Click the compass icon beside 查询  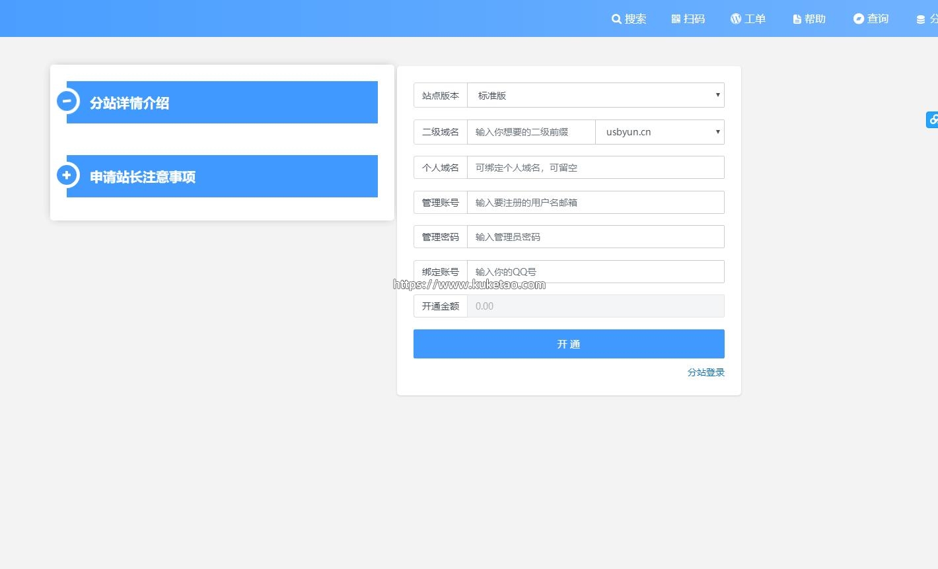pos(859,19)
